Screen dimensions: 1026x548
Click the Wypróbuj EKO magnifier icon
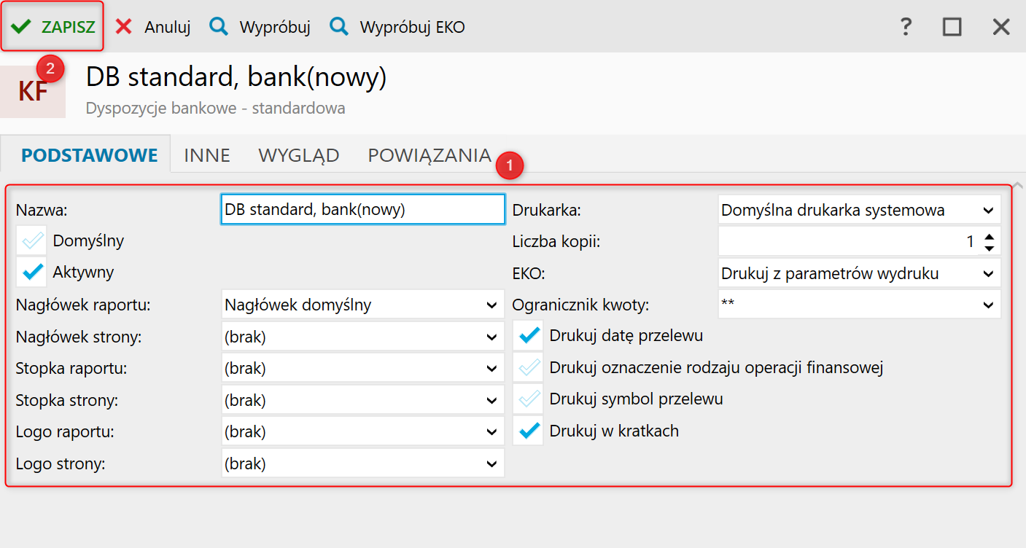pos(338,27)
